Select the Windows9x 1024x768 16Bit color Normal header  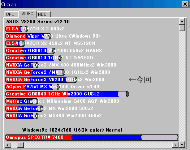pyautogui.click(x=72, y=130)
